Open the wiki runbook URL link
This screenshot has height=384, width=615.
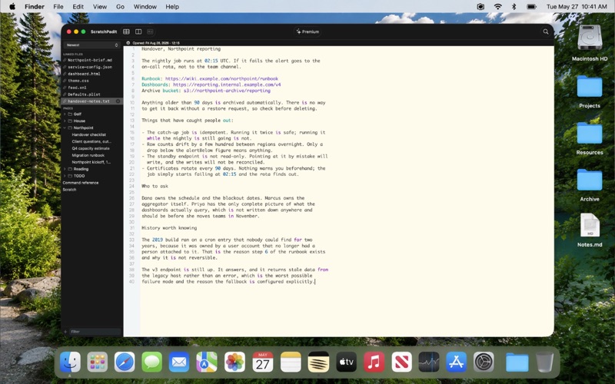coord(221,79)
